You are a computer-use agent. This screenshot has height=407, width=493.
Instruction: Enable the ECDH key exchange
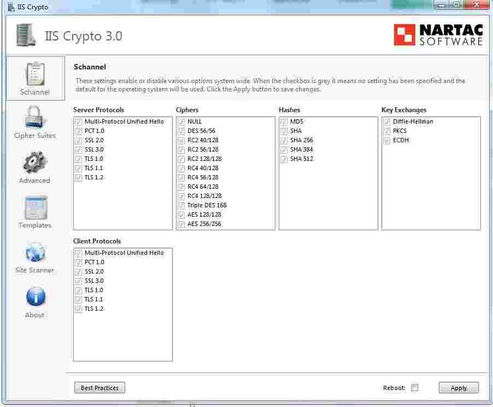[386, 140]
